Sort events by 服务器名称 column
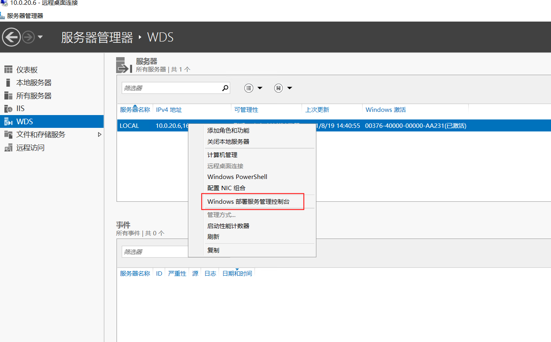Screen dimensions: 551x342 pos(135,274)
